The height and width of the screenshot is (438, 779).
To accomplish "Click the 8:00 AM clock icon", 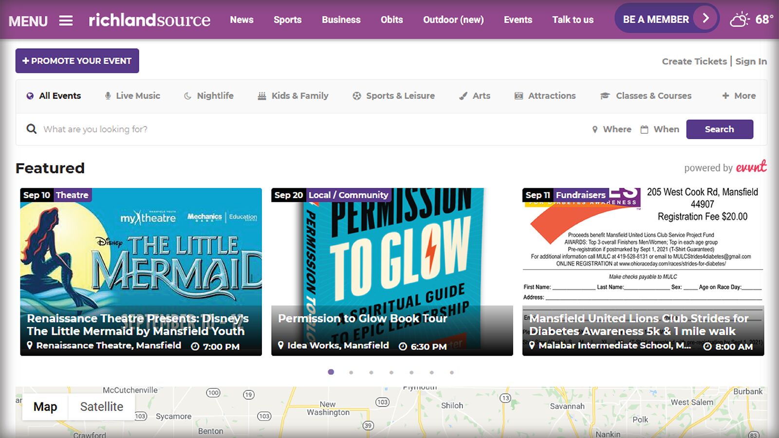I will tap(707, 347).
